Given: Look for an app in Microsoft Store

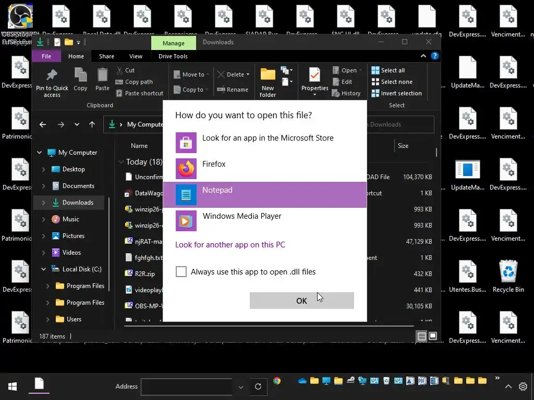Looking at the screenshot, I should coord(264,143).
